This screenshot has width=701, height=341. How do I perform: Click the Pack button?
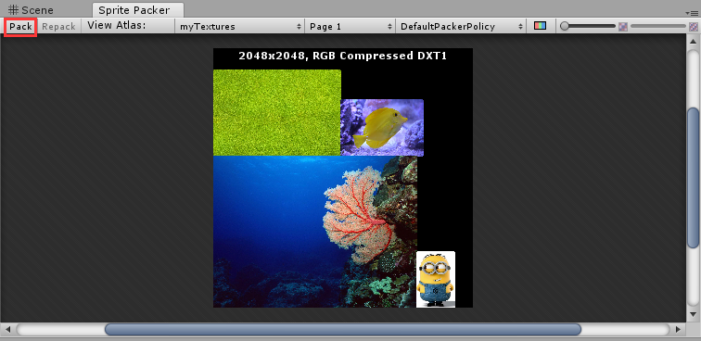coord(20,27)
